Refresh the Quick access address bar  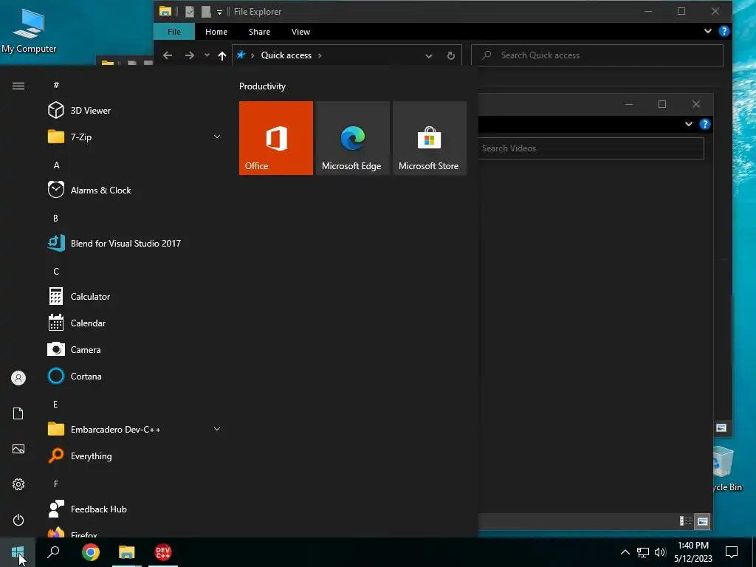coord(451,55)
